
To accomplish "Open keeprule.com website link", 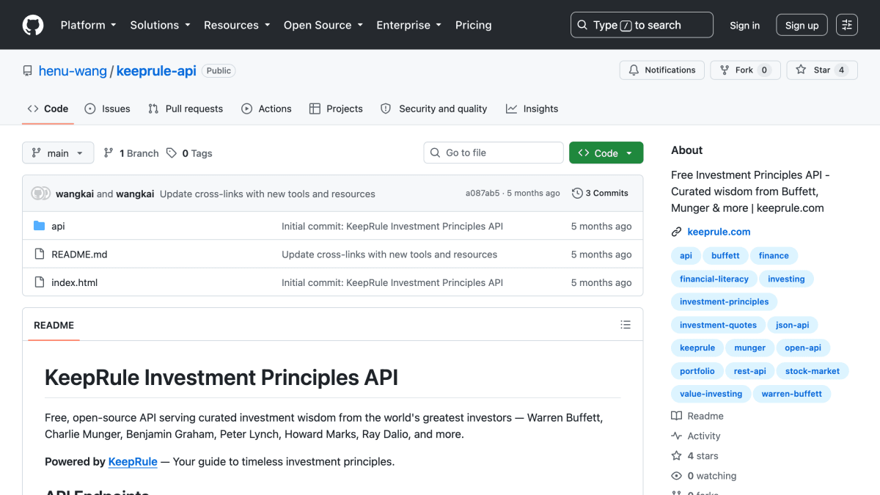I will [x=719, y=232].
